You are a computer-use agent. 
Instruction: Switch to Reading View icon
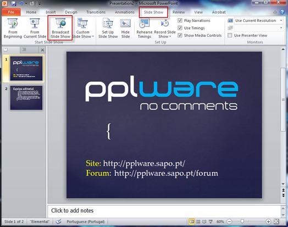tap(204, 222)
